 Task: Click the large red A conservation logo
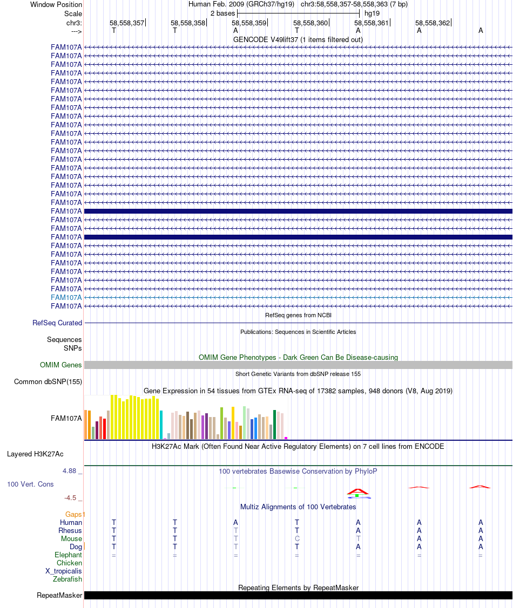358,491
